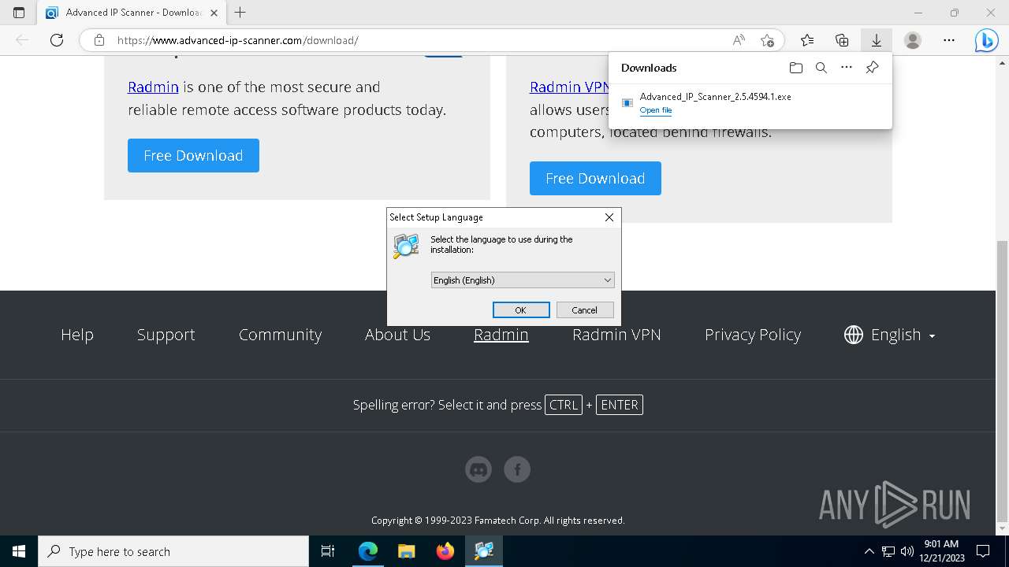
Task: Add this page to favorites
Action: tap(767, 40)
